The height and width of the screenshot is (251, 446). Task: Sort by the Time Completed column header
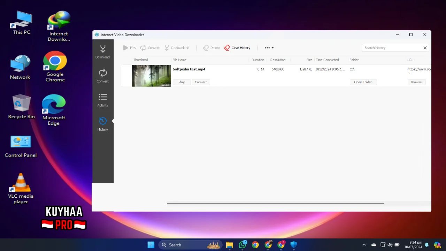click(327, 60)
